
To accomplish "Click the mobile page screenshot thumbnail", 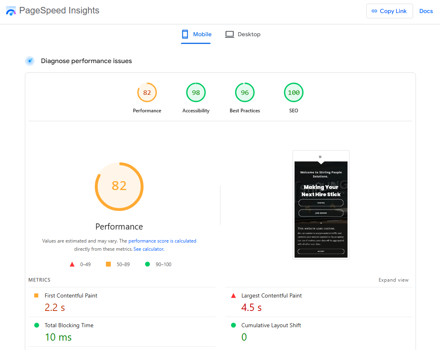I will 321,205.
